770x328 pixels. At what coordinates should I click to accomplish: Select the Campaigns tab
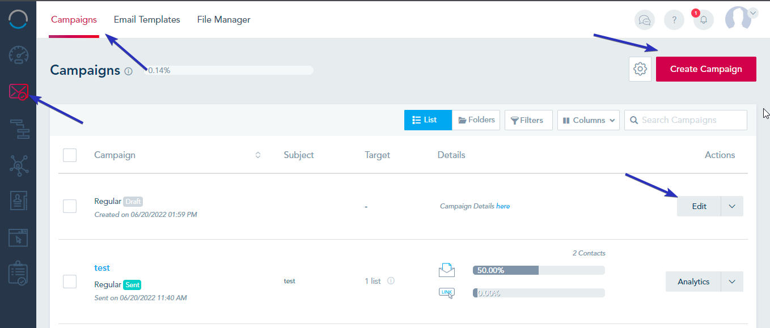click(x=74, y=19)
